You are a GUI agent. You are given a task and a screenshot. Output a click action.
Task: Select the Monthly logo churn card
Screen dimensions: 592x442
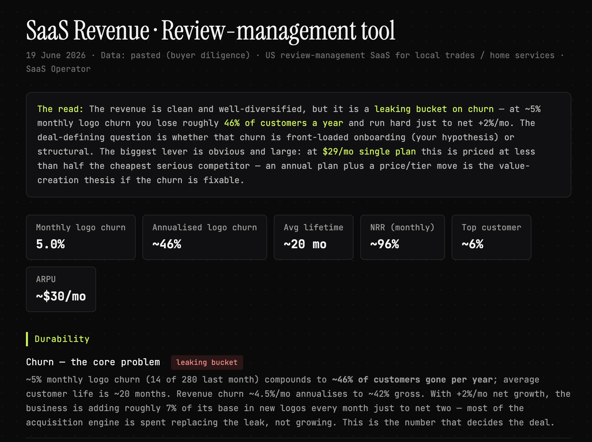(81, 237)
